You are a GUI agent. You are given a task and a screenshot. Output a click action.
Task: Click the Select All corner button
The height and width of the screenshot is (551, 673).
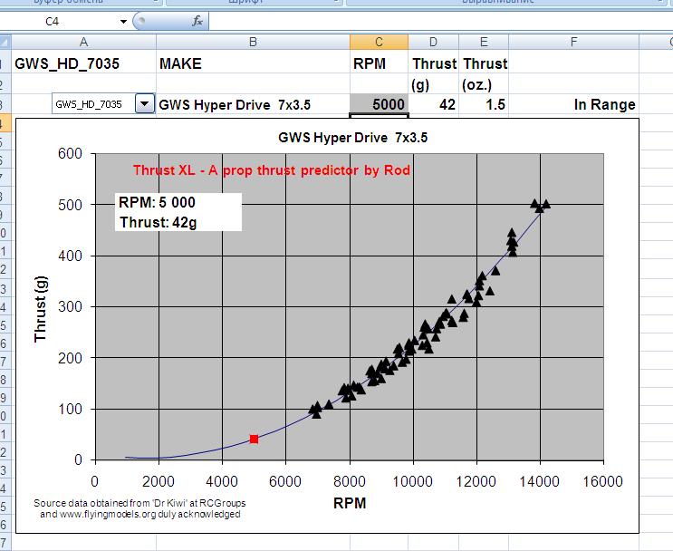[x=5, y=42]
